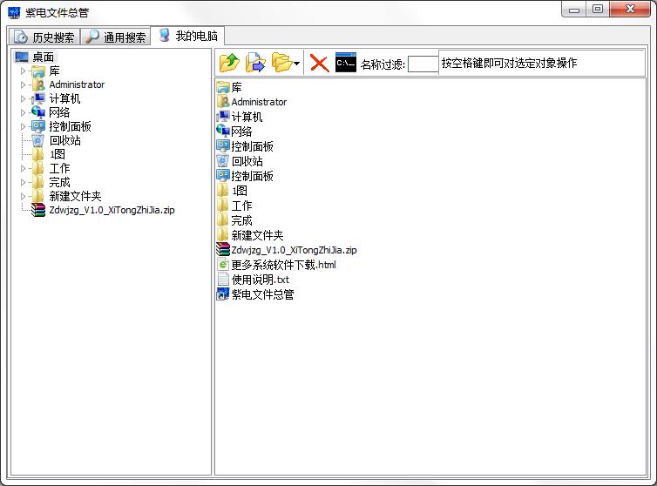Expand the 网络 node in tree
This screenshot has height=486, width=657.
pos(24,112)
